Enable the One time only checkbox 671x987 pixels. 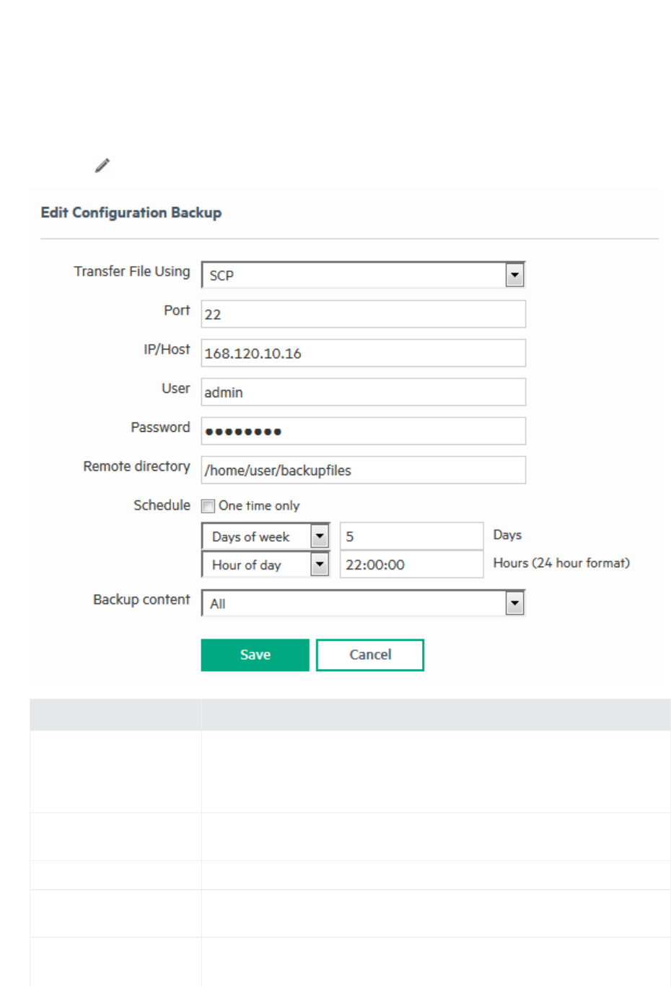point(209,506)
